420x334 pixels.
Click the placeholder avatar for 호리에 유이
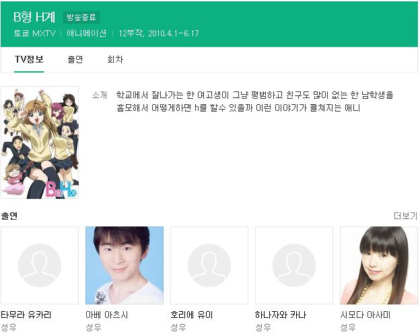[209, 265]
